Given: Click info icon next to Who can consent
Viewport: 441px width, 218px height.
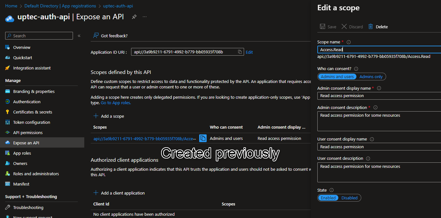Looking at the screenshot, I should [356, 69].
